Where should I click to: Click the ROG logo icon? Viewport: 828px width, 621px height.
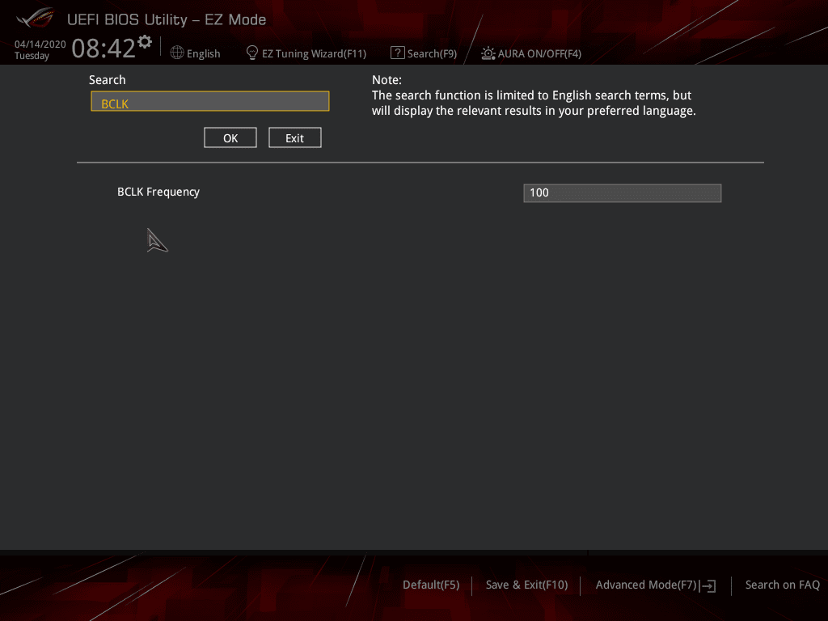[36, 18]
